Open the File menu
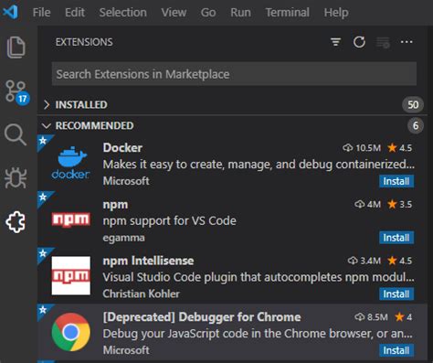433x363 pixels. 41,13
